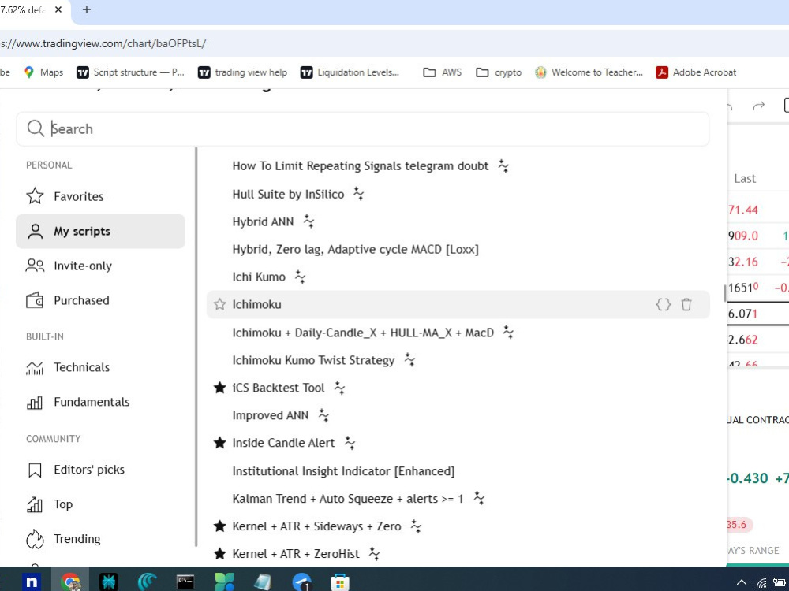Screen dimensions: 789x591
Task: Add Ichimoku + Daily-Candle_X + HULL-MA_X + MacD
Action: coord(363,333)
